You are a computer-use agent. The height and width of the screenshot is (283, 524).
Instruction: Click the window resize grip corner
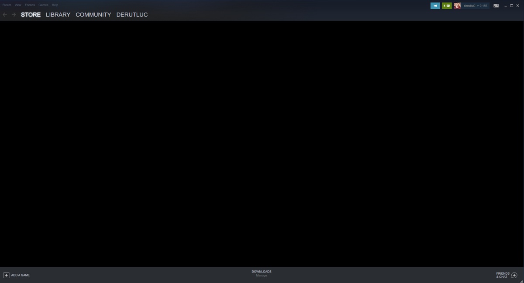click(x=522, y=281)
